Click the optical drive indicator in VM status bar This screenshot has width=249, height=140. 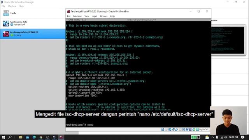pos(166,129)
